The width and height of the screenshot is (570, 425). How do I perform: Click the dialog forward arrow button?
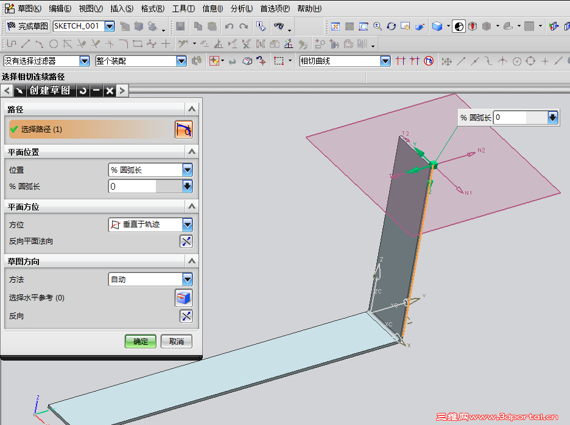pyautogui.click(x=122, y=91)
